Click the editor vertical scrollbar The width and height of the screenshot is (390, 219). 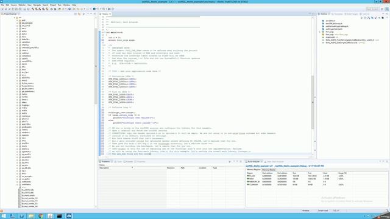tap(313, 102)
